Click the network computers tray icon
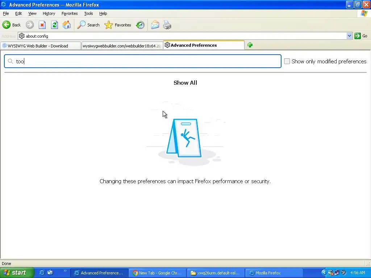 pyautogui.click(x=337, y=273)
